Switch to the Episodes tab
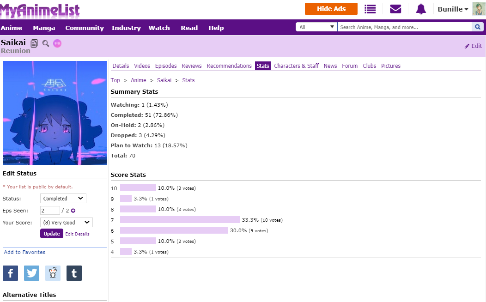This screenshot has height=302, width=486. [x=166, y=66]
